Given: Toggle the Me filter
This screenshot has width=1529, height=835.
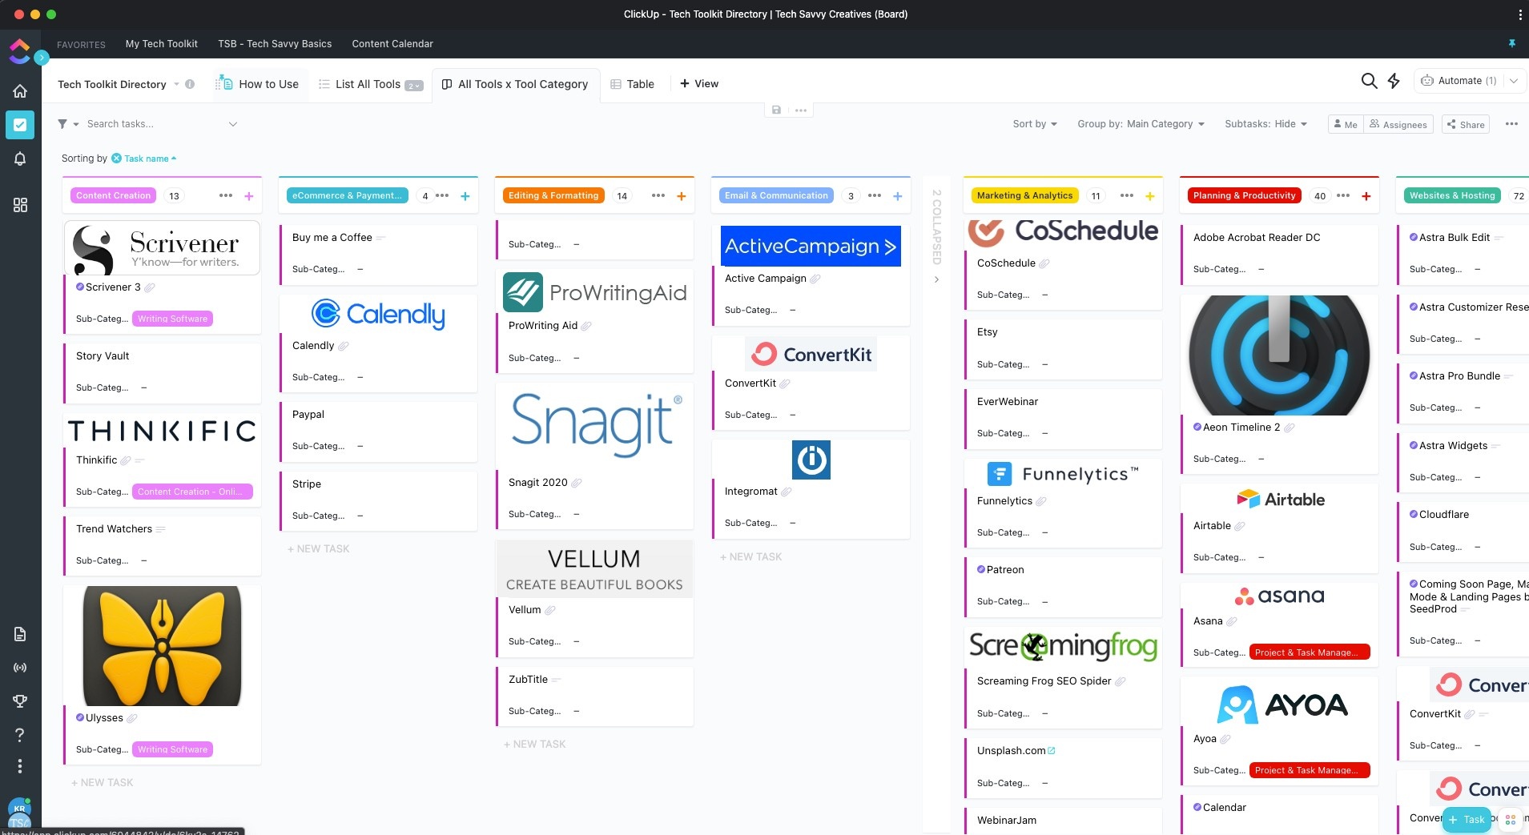Looking at the screenshot, I should (1346, 124).
